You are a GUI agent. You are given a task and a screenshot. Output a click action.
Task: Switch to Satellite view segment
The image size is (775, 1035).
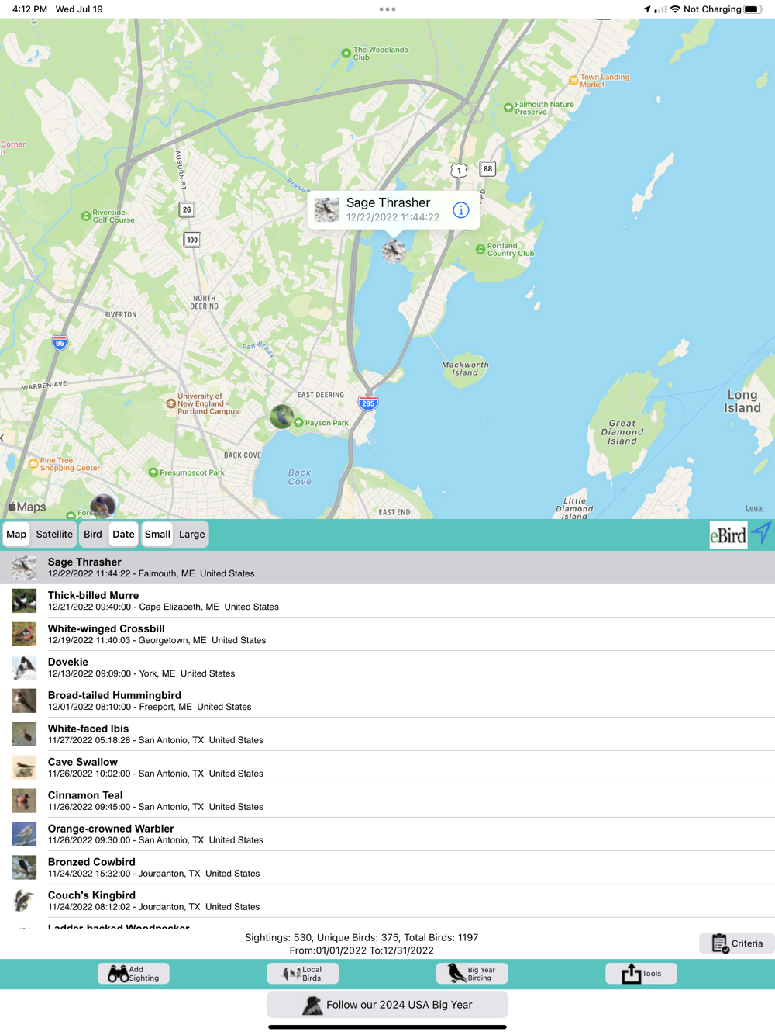coord(54,535)
